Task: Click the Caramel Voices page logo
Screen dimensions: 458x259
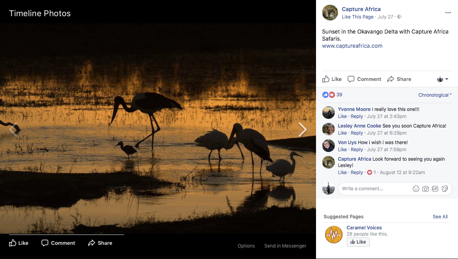Action: [x=333, y=235]
